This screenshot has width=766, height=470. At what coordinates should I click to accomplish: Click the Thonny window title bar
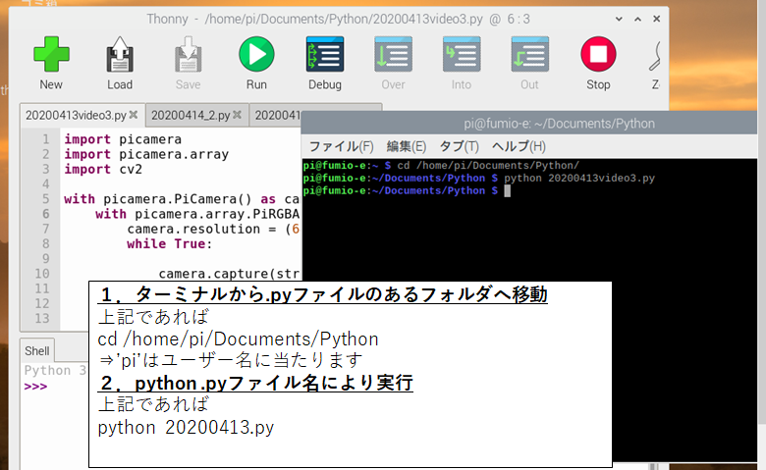click(338, 19)
